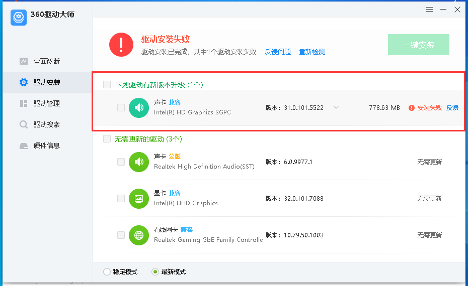Close the 360驱动大师 window

pyautogui.click(x=457, y=10)
